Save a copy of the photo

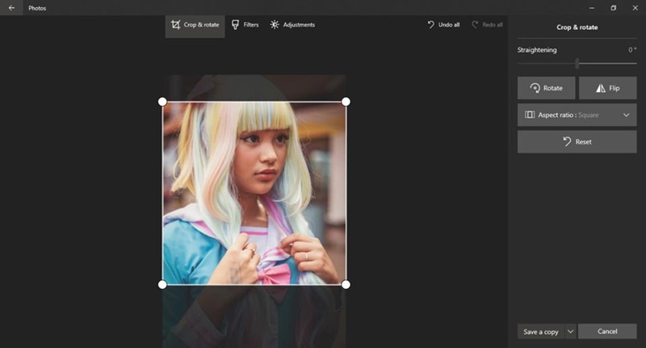(540, 331)
